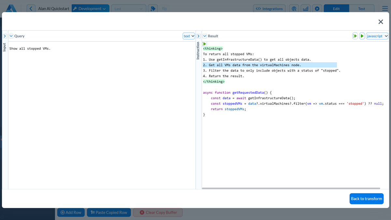Open the analytics bar-chart icon in the top toolbar
391x220 pixels.
[305, 8]
